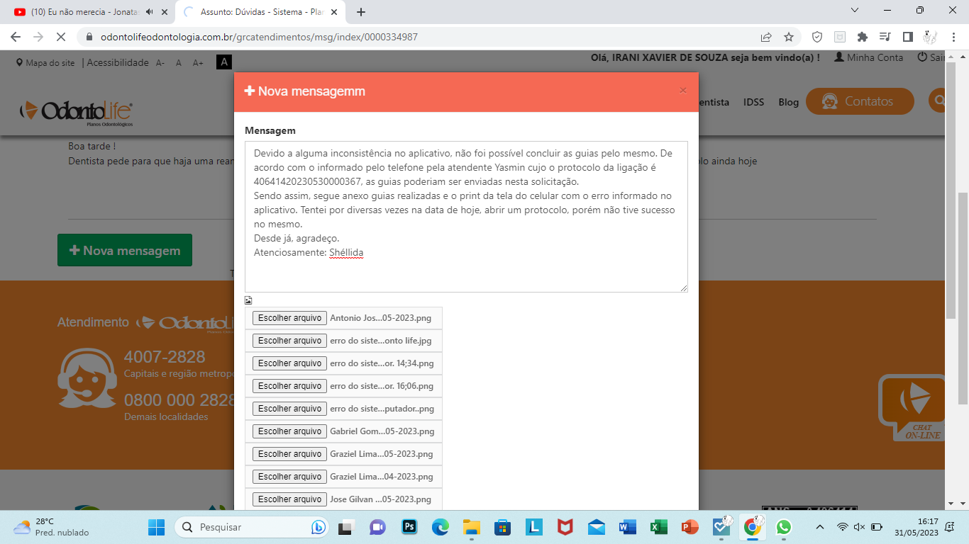This screenshot has width=969, height=544.
Task: Open WhatsApp from the taskbar
Action: [x=784, y=527]
